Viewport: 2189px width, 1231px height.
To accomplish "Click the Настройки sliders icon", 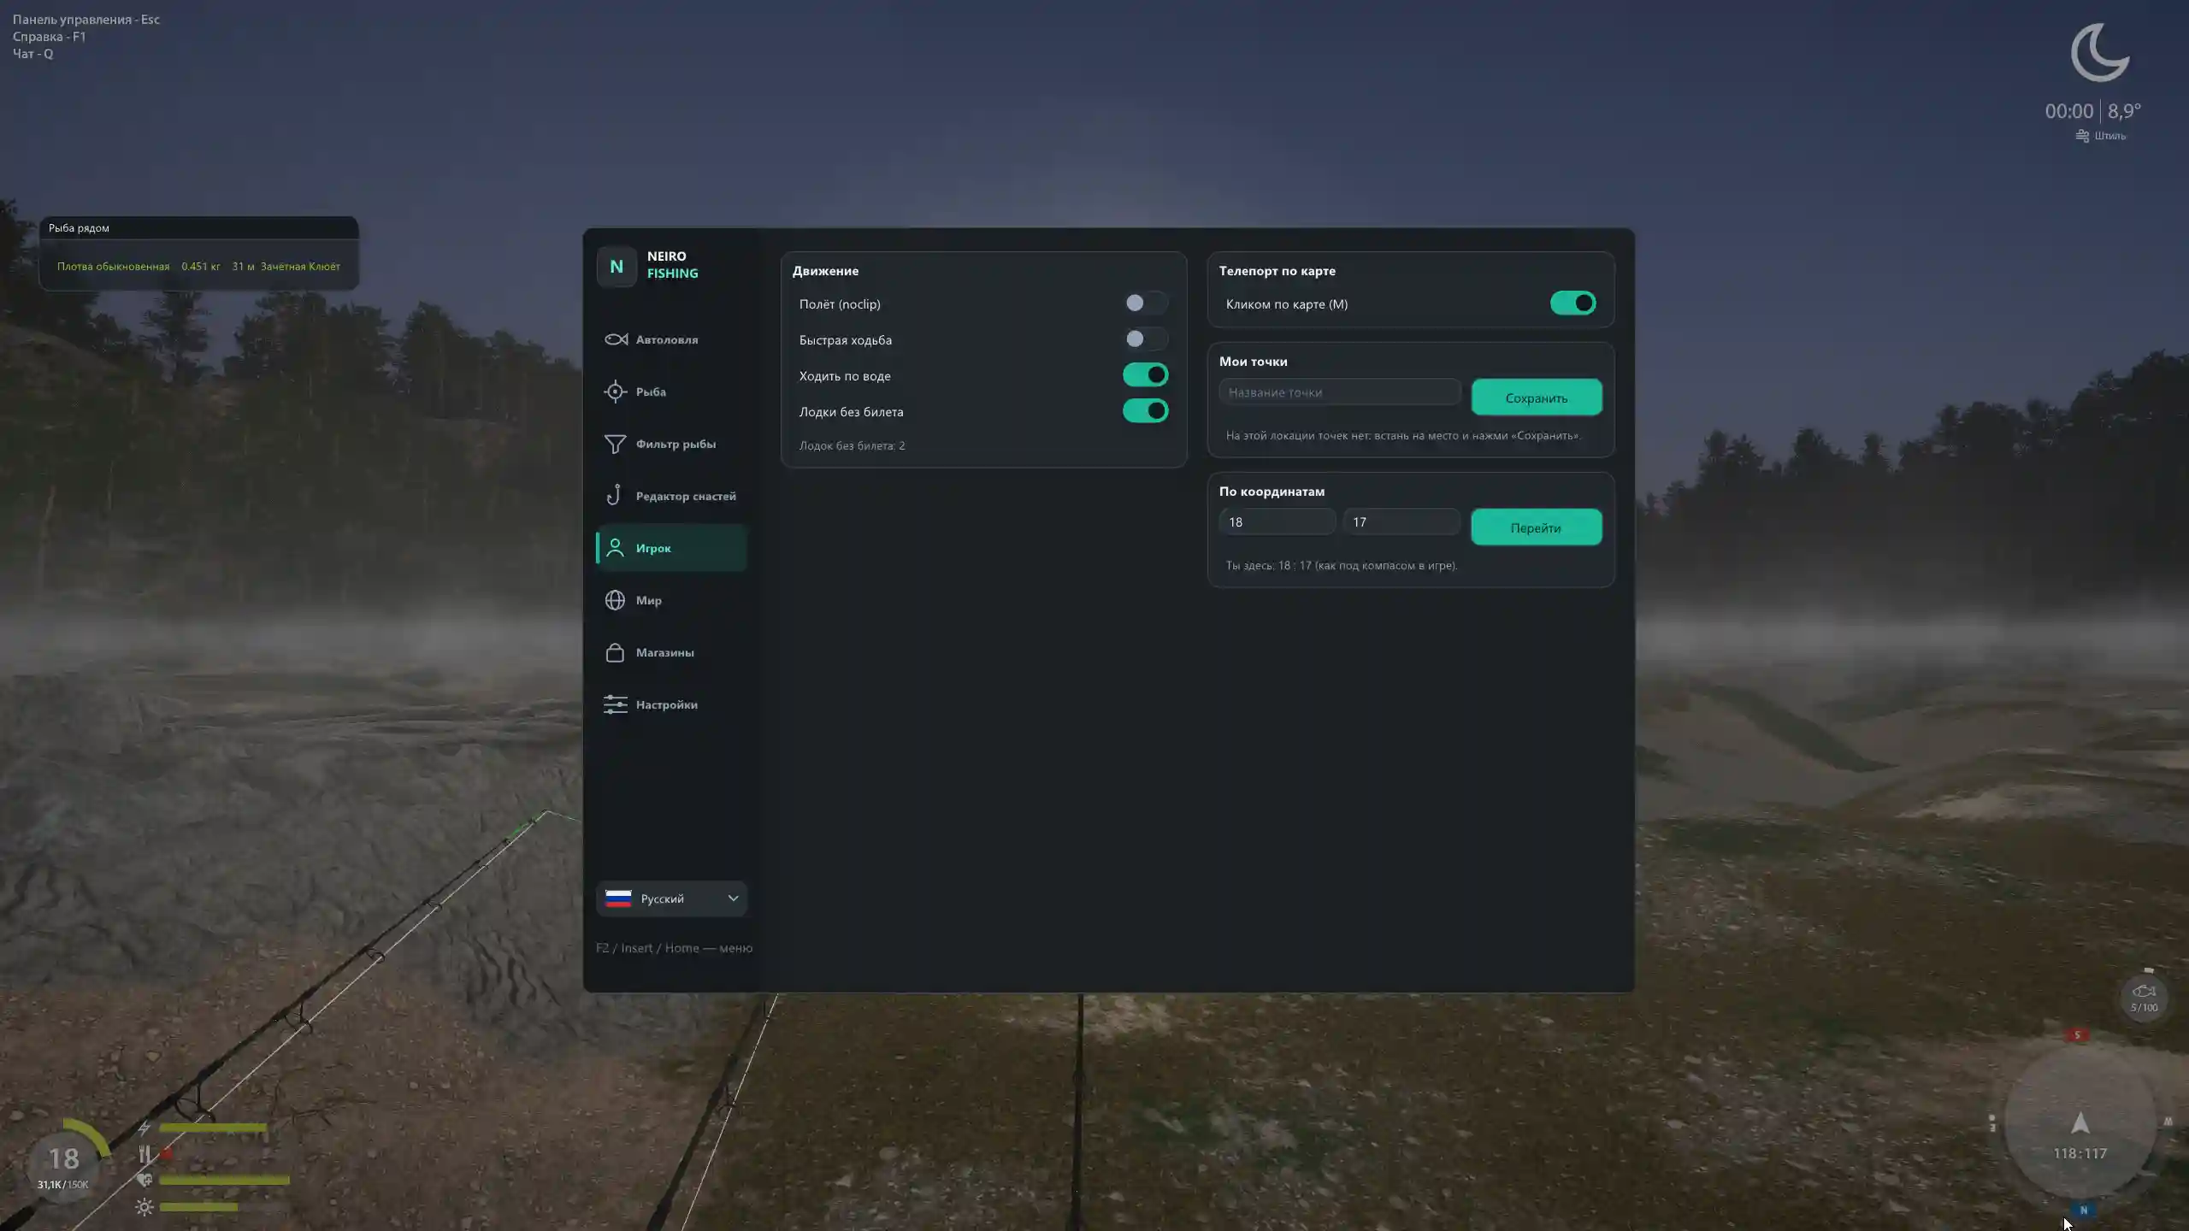I will coord(615,704).
